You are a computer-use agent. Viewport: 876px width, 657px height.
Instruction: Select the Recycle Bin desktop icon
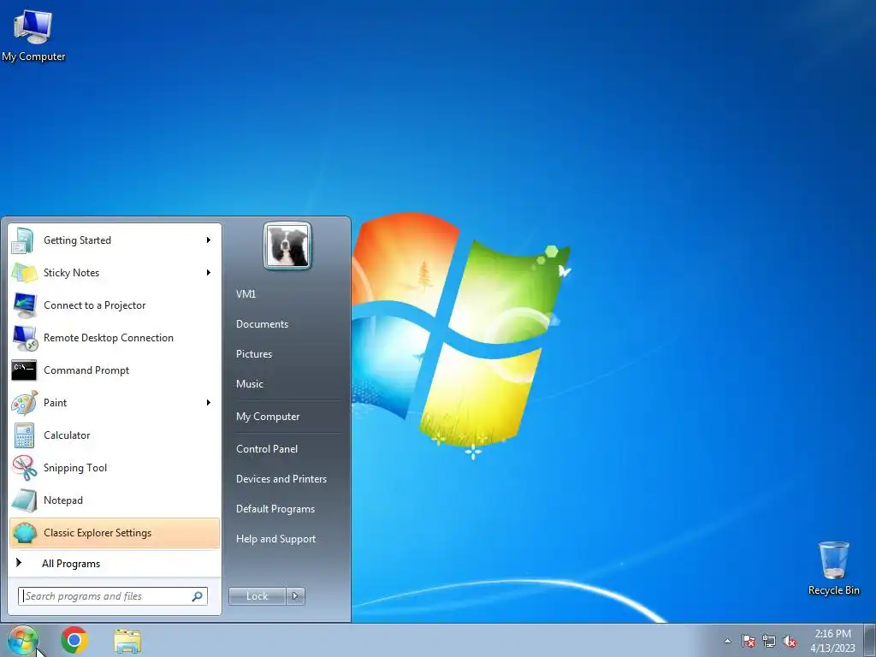(x=833, y=568)
